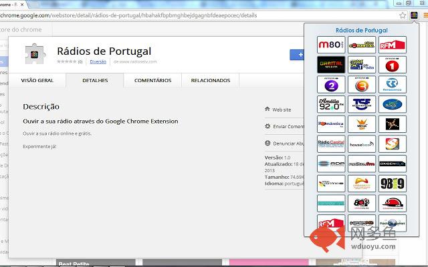Play the teal banner logo station
Viewport: 428px width, 267px height.
pos(331,203)
